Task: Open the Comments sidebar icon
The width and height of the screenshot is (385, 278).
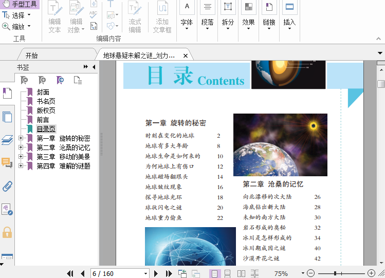Action: click(x=7, y=163)
